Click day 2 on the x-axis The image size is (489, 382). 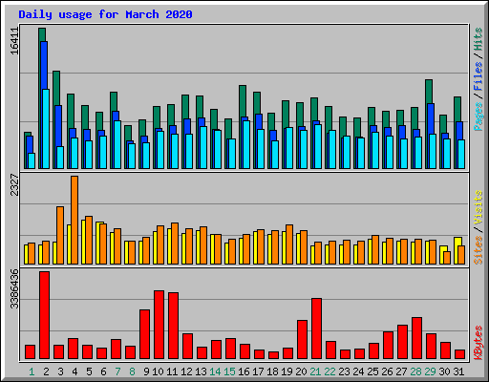pos(46,371)
